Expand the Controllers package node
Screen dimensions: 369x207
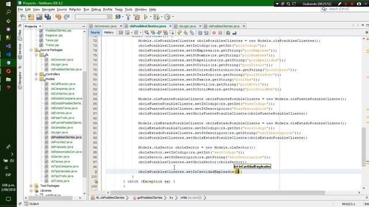[36, 74]
